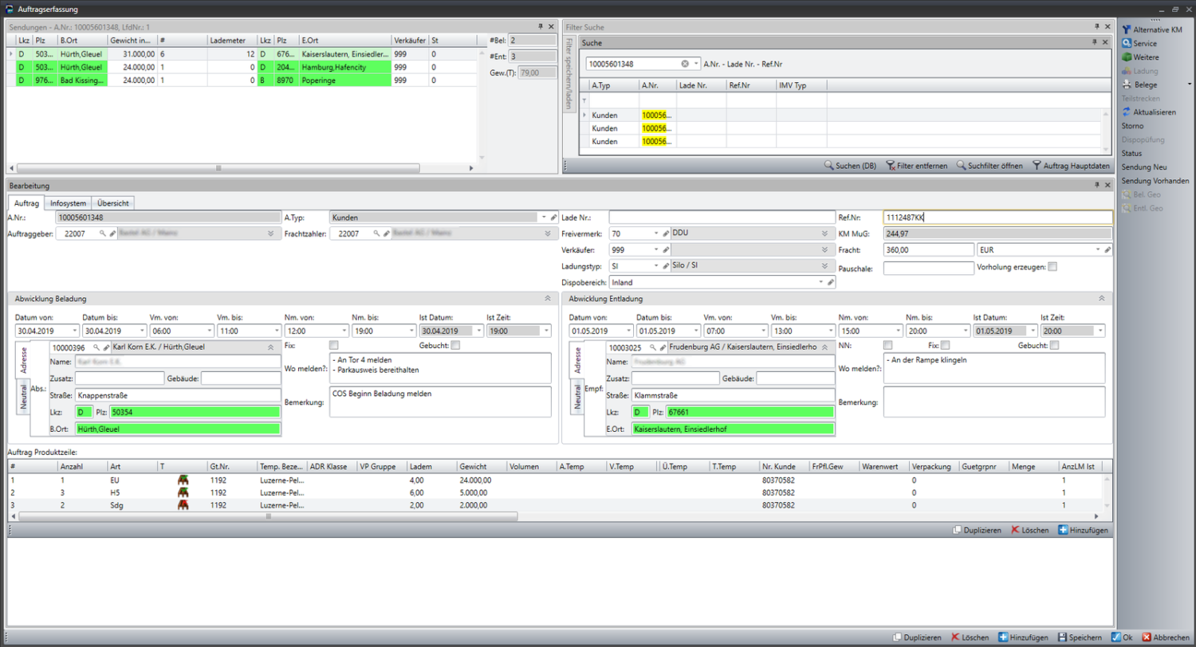Switch to the Infosystem tab

coord(67,203)
